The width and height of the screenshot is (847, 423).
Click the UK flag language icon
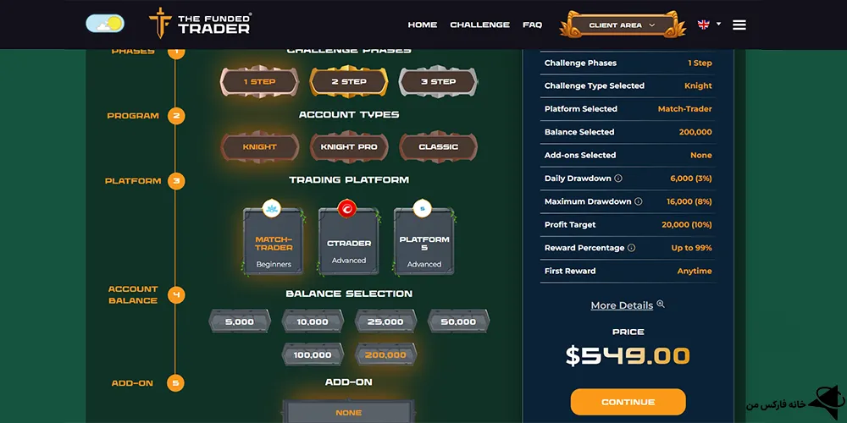point(703,25)
